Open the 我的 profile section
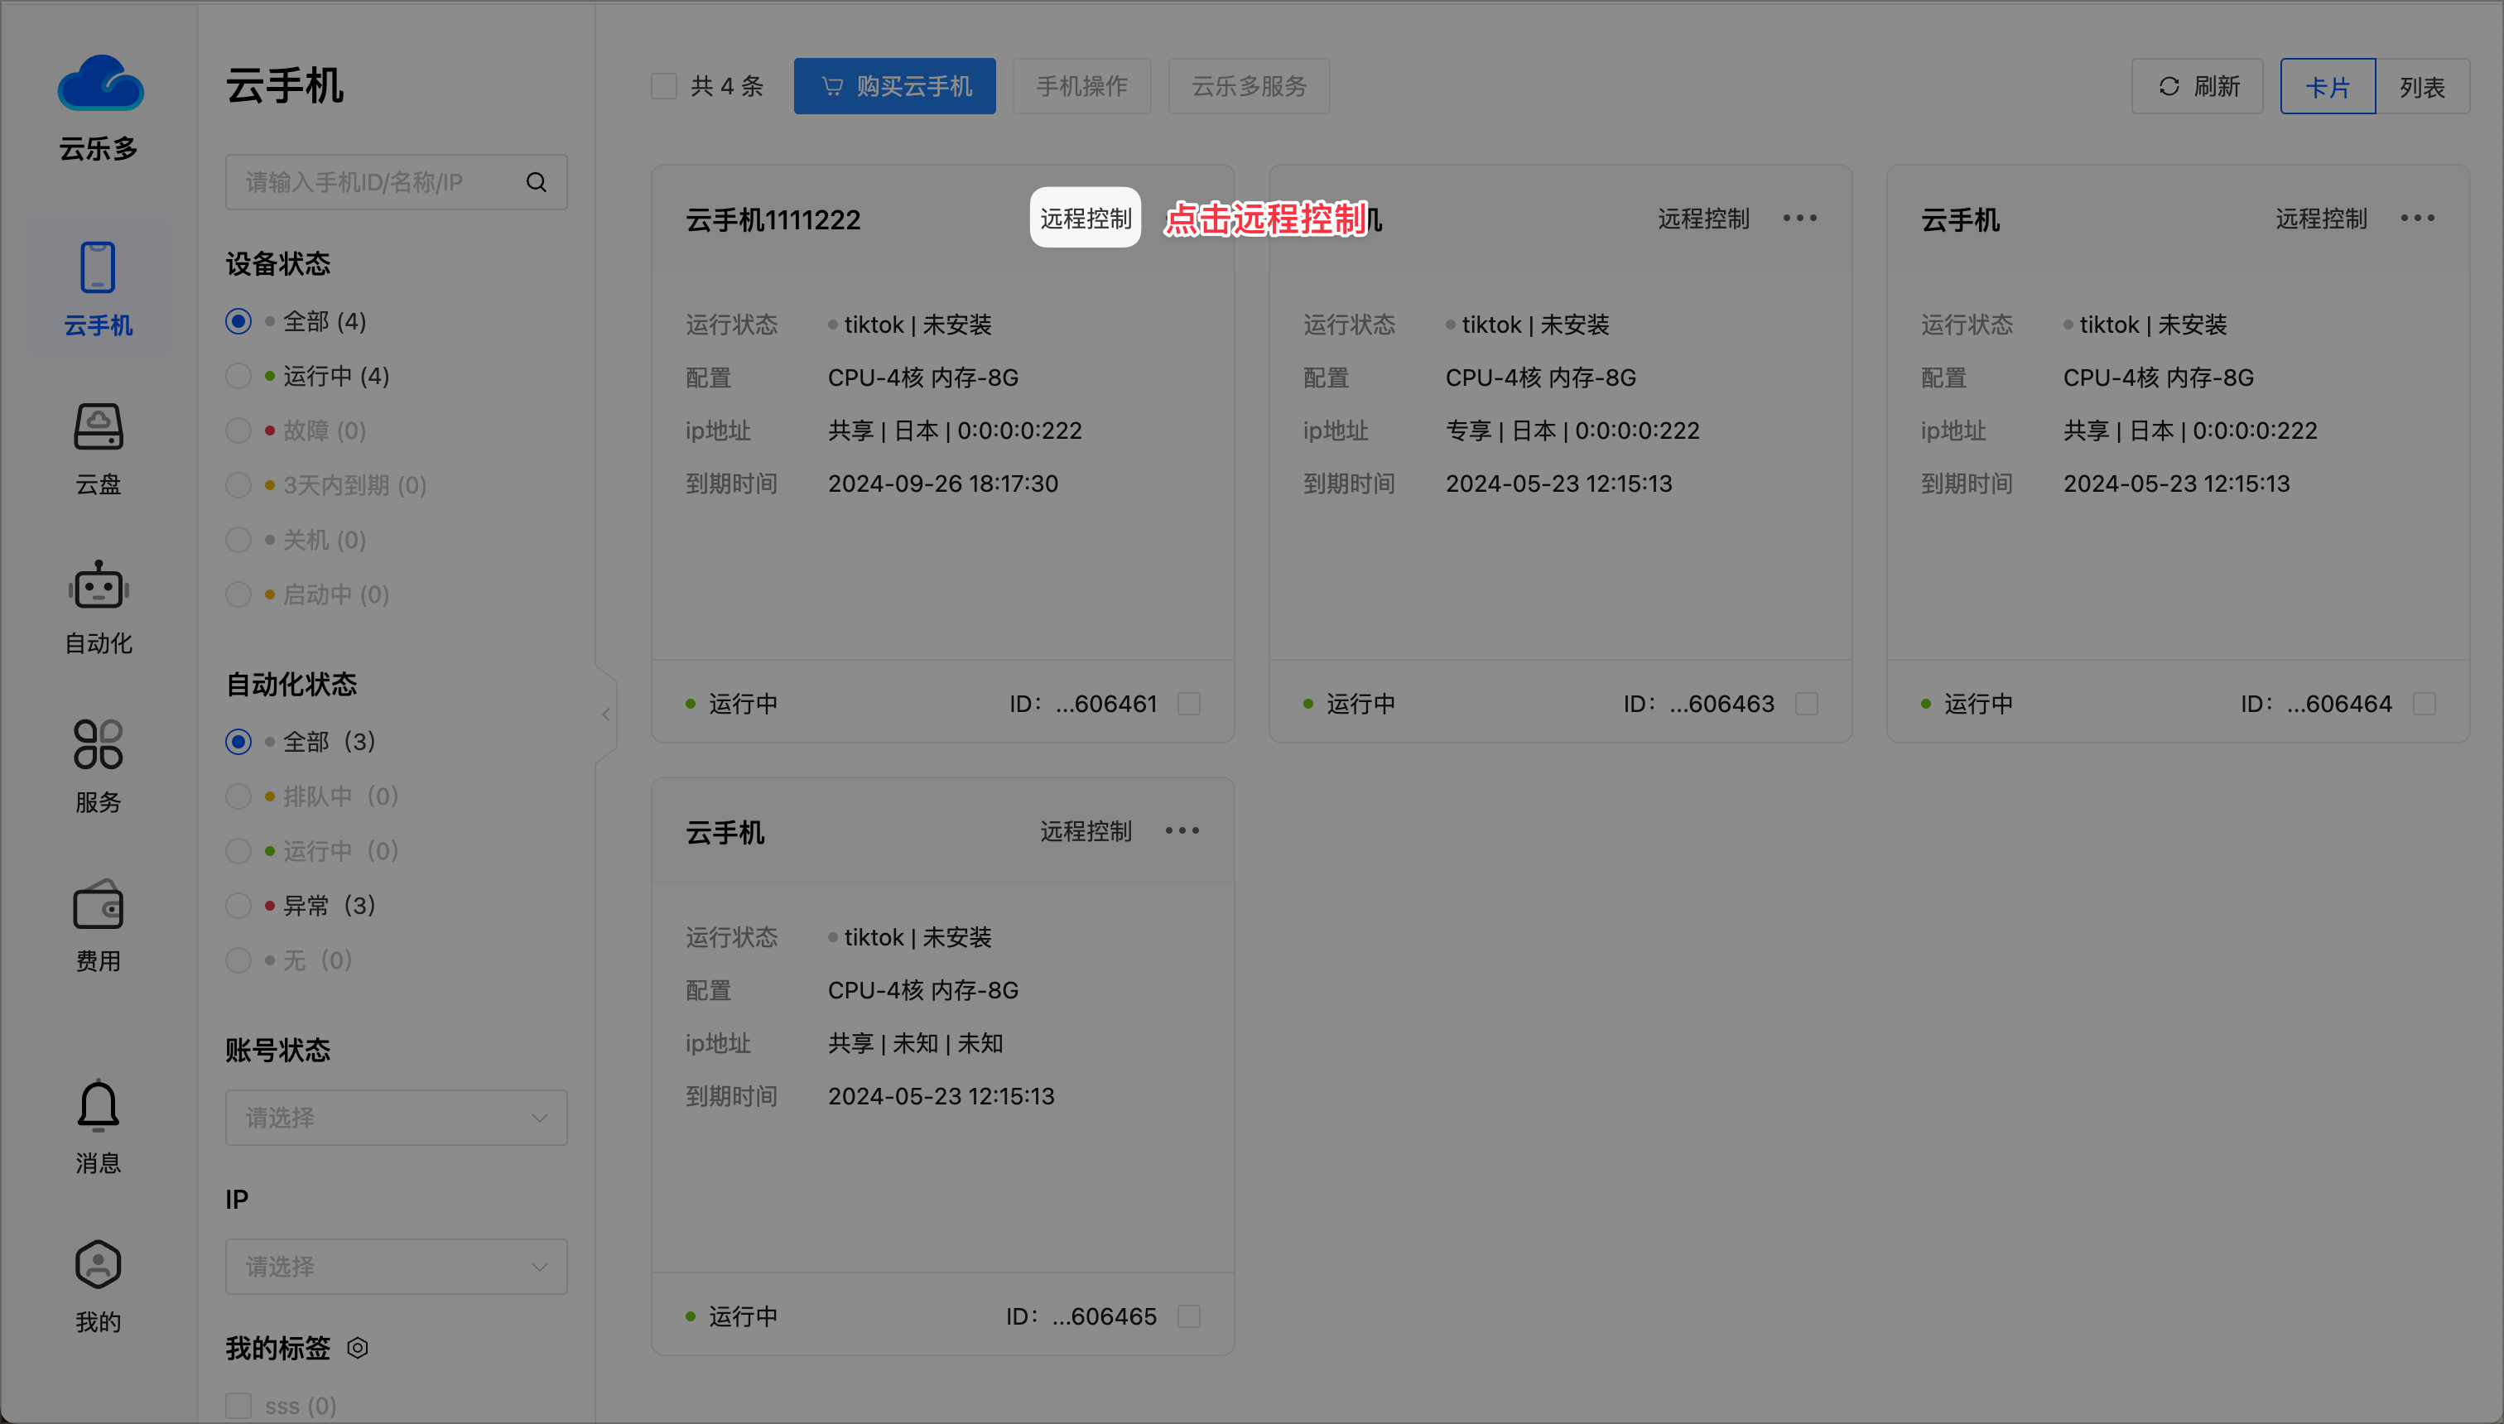The image size is (2504, 1424). pyautogui.click(x=98, y=1286)
